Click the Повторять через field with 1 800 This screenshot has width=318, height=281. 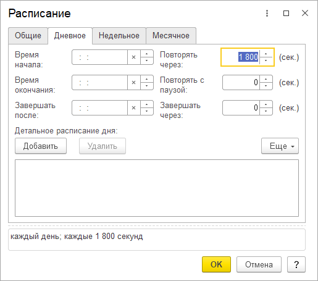(240, 57)
